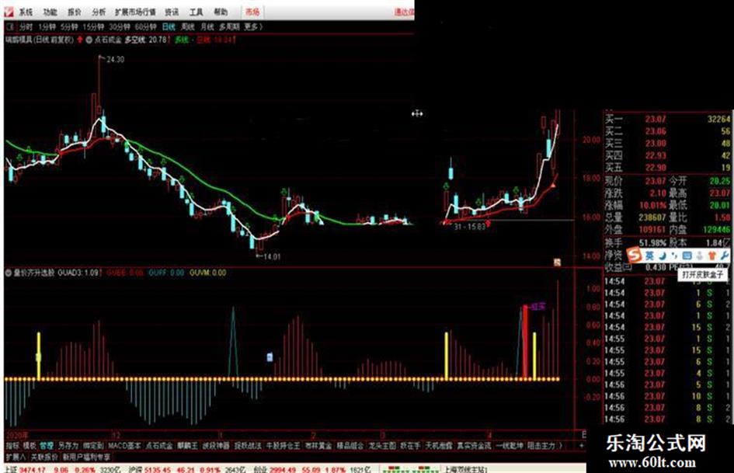Screen dimensions: 734x473
Task: Open the 扩展市场行情 menu
Action: [x=135, y=12]
